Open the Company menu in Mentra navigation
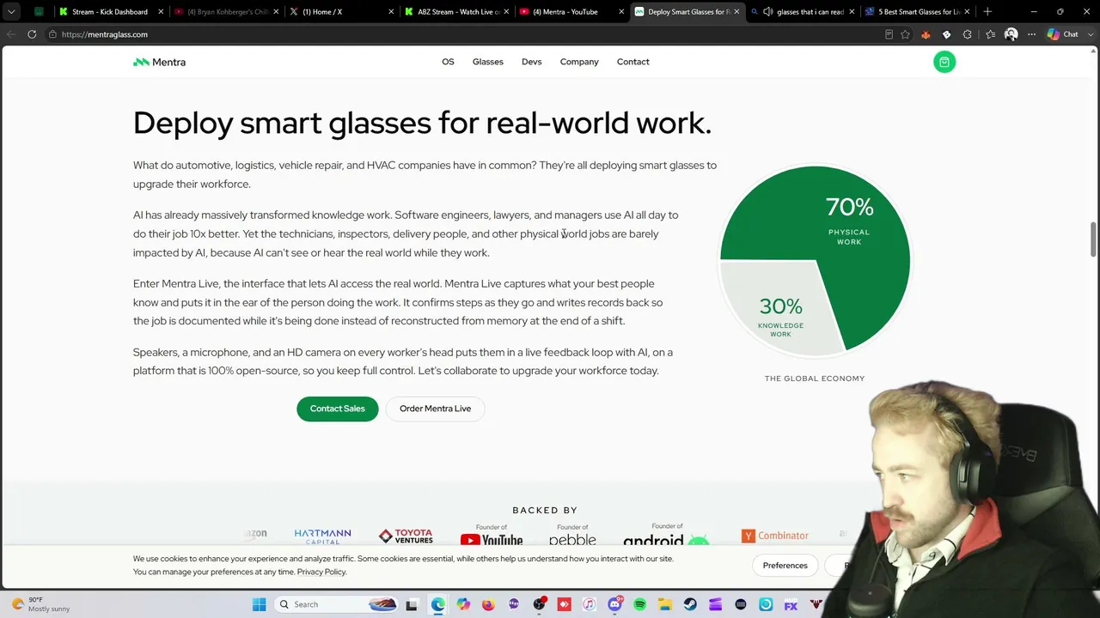The height and width of the screenshot is (618, 1100). click(579, 62)
